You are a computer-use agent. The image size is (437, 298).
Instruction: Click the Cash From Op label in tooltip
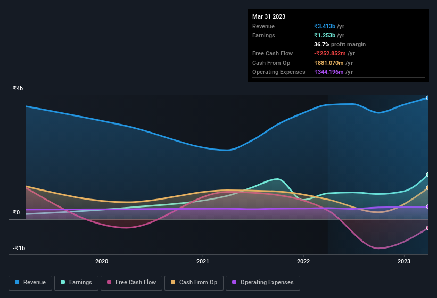pos(271,63)
